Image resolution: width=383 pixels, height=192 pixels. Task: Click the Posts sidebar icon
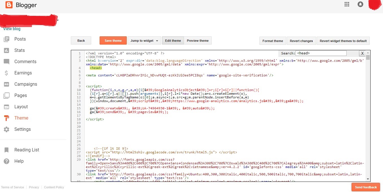tap(6, 39)
